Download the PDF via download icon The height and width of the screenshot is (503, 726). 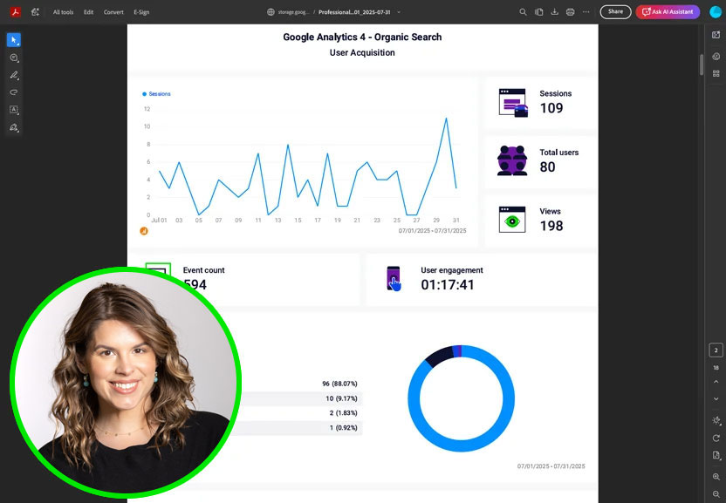tap(554, 12)
